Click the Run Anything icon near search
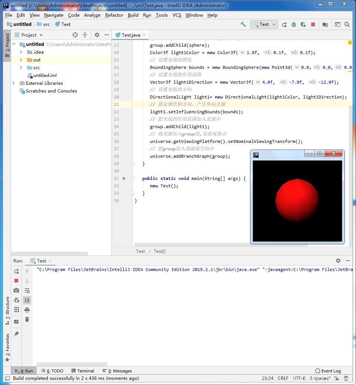 click(x=337, y=24)
